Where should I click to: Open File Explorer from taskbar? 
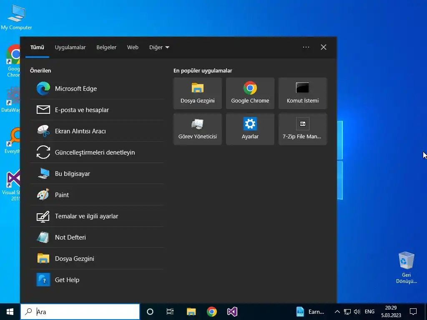coord(191,312)
